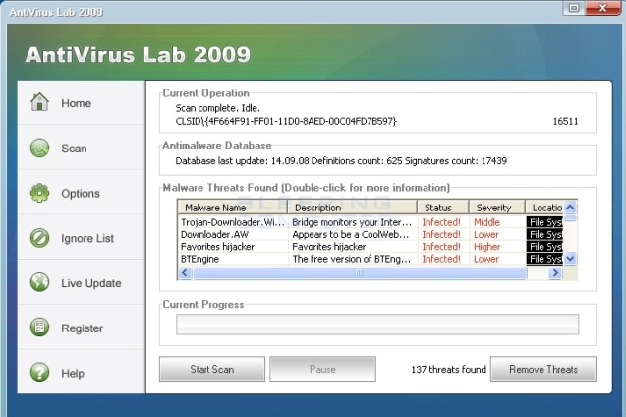Select the Downloader.AW threat name
626x417 pixels.
[x=214, y=234]
